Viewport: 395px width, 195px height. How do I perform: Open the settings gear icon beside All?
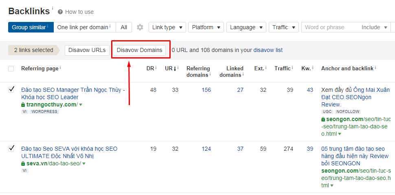(x=140, y=27)
